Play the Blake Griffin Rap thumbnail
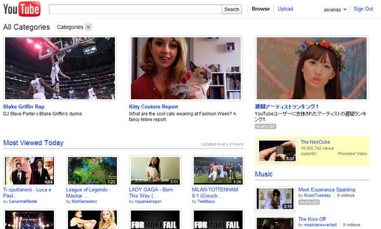Viewport: 381px width, 229px height. (60, 68)
